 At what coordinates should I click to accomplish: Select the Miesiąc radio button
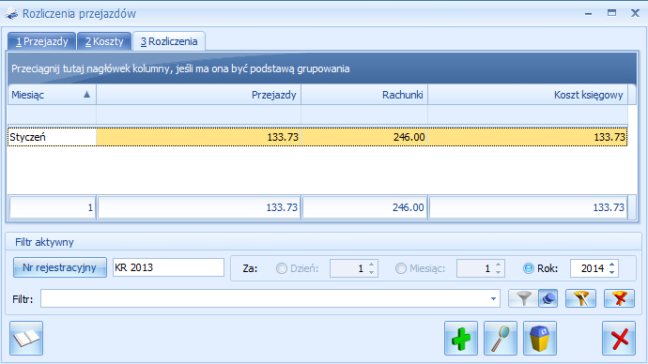tap(400, 268)
